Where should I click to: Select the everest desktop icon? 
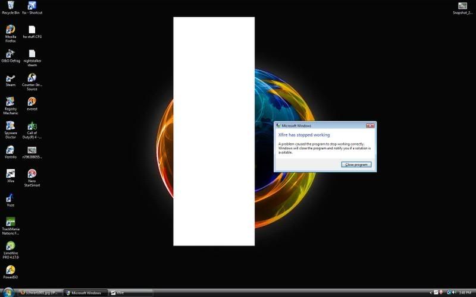32,104
